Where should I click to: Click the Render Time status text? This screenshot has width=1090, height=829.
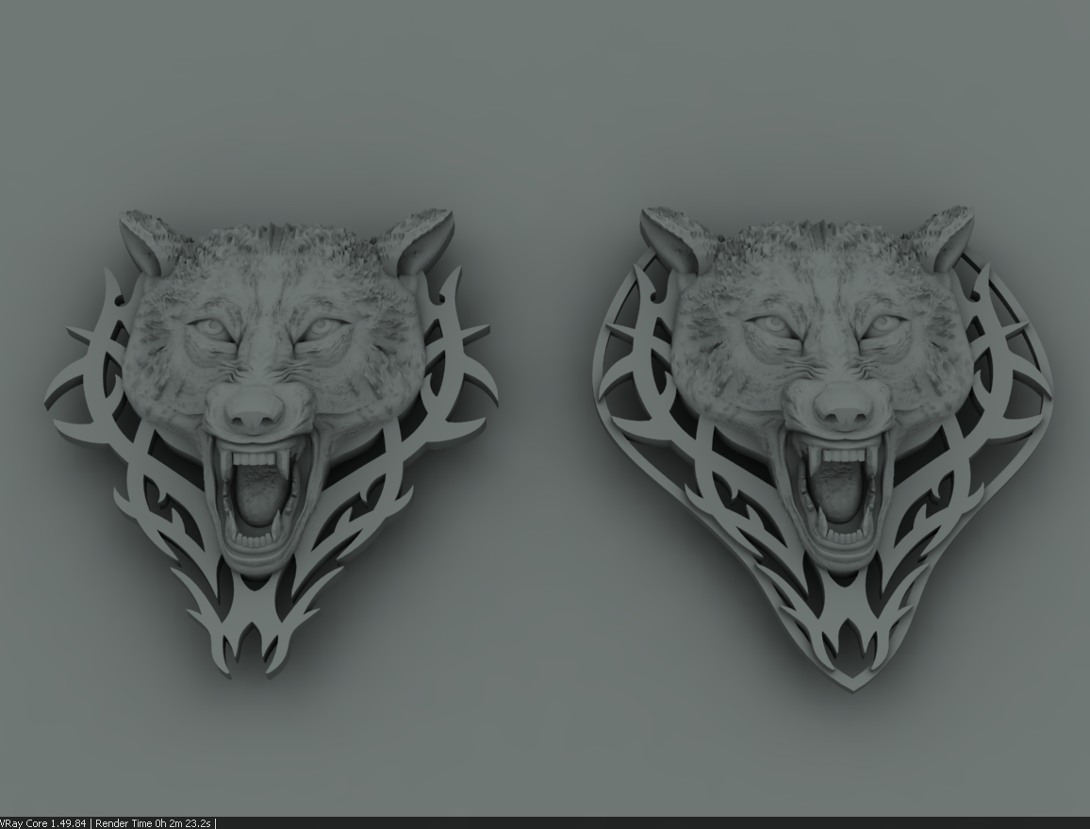point(153,823)
